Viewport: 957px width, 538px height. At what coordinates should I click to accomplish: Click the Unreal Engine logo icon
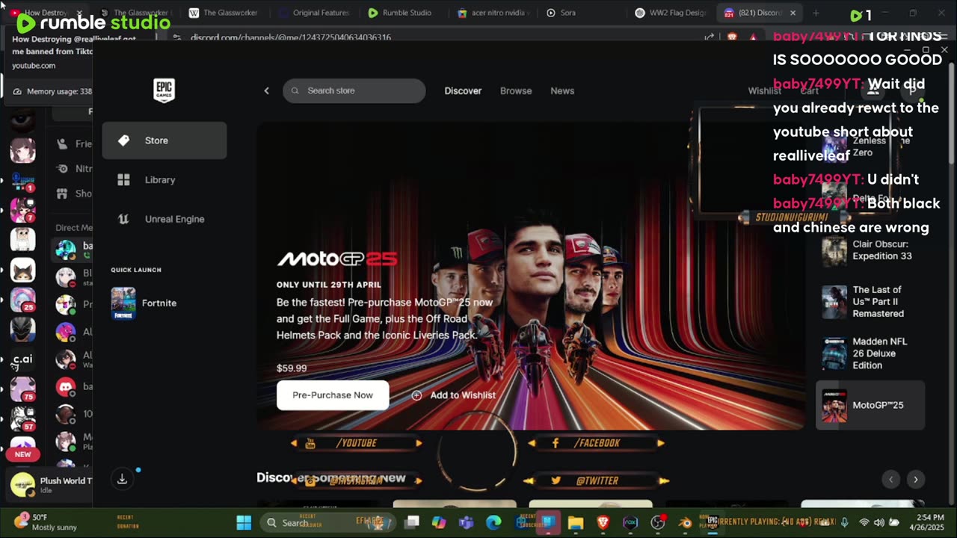(x=124, y=219)
